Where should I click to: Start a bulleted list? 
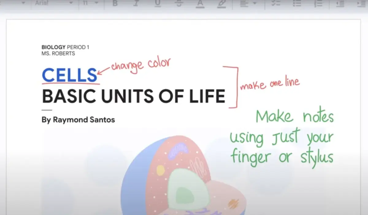click(x=297, y=3)
